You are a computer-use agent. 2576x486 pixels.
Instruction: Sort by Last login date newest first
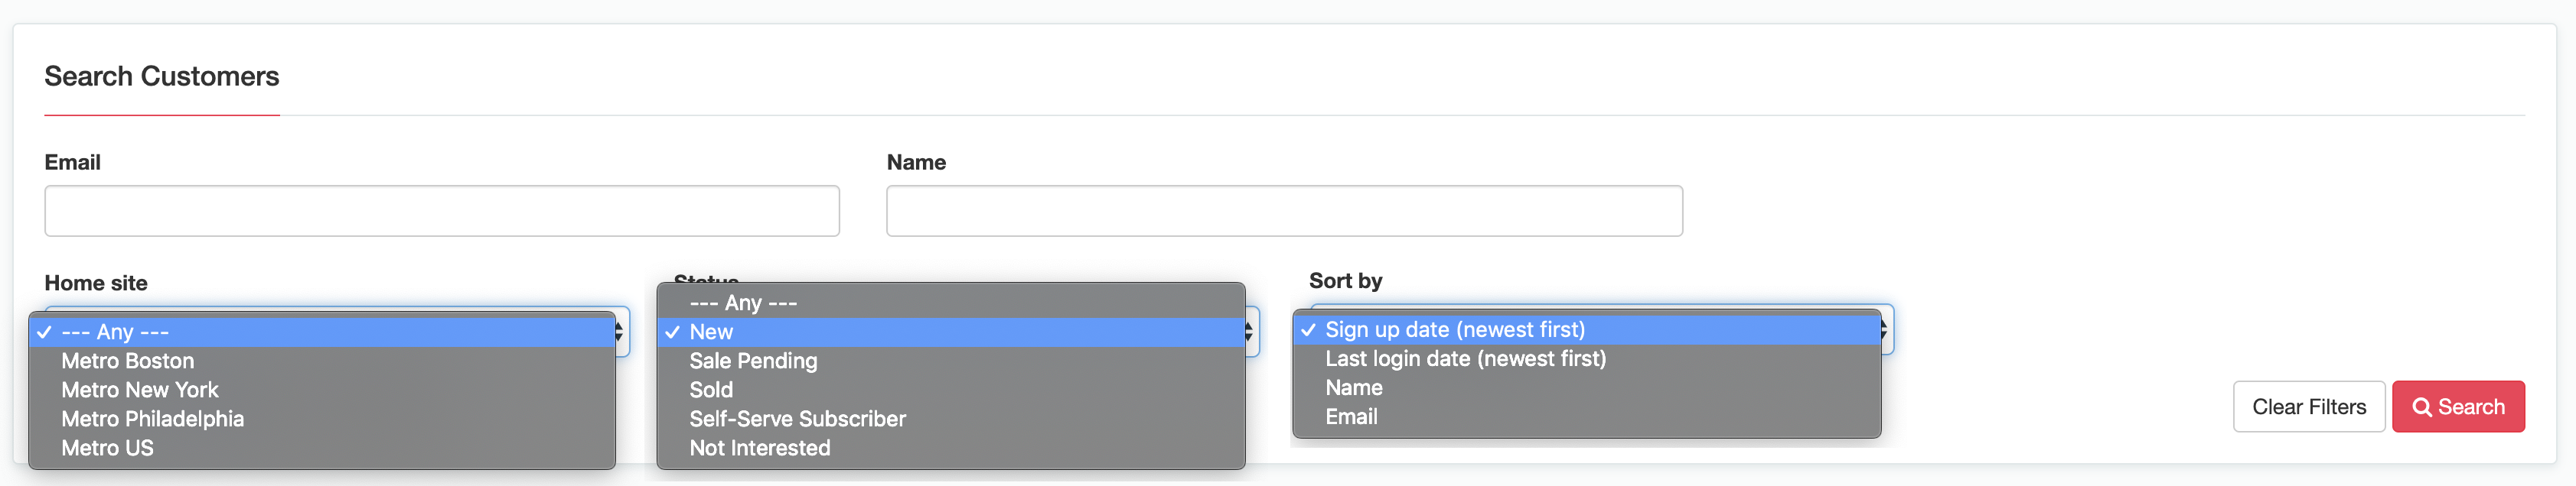1587,359
